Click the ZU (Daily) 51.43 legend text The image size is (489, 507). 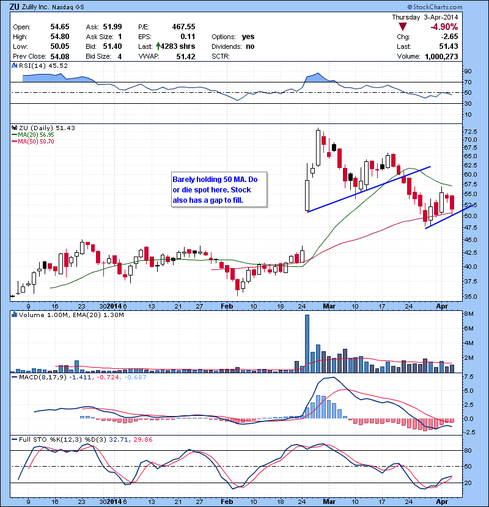click(x=47, y=128)
